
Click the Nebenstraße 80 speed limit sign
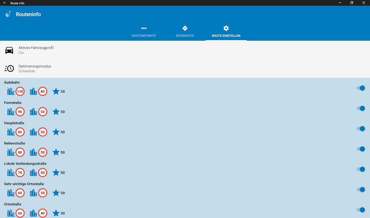pos(20,153)
